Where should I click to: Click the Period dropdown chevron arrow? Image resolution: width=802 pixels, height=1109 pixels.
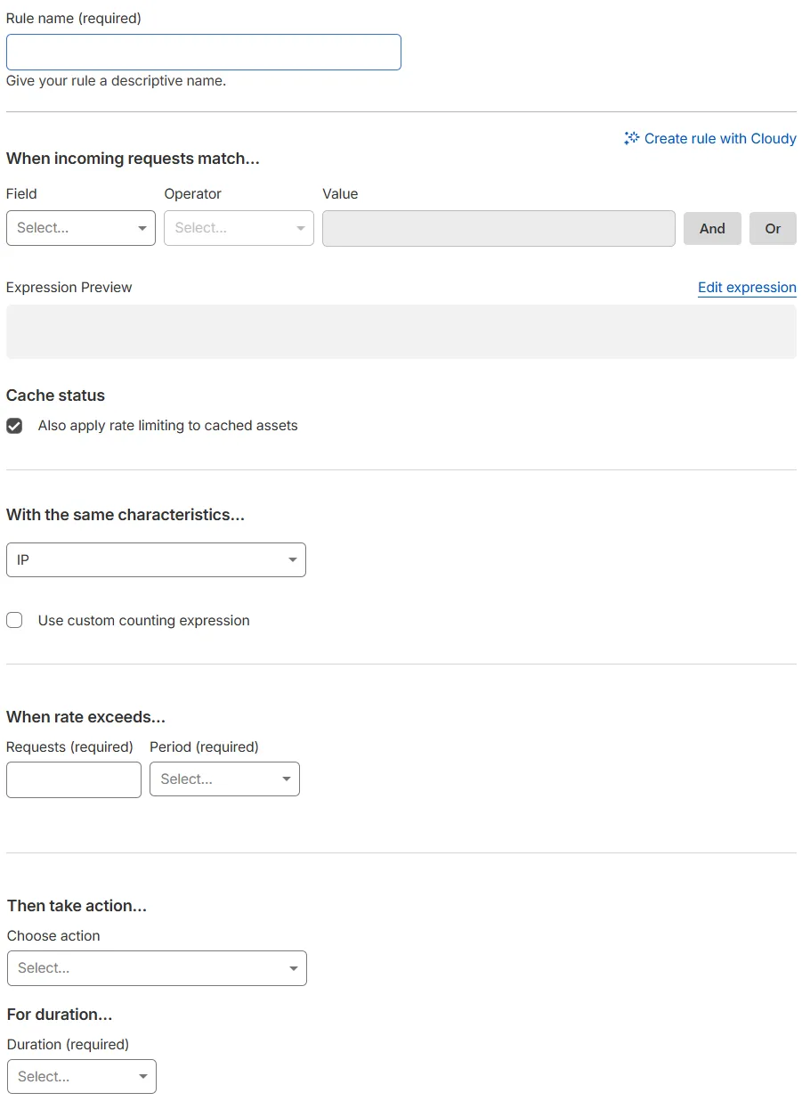click(288, 779)
